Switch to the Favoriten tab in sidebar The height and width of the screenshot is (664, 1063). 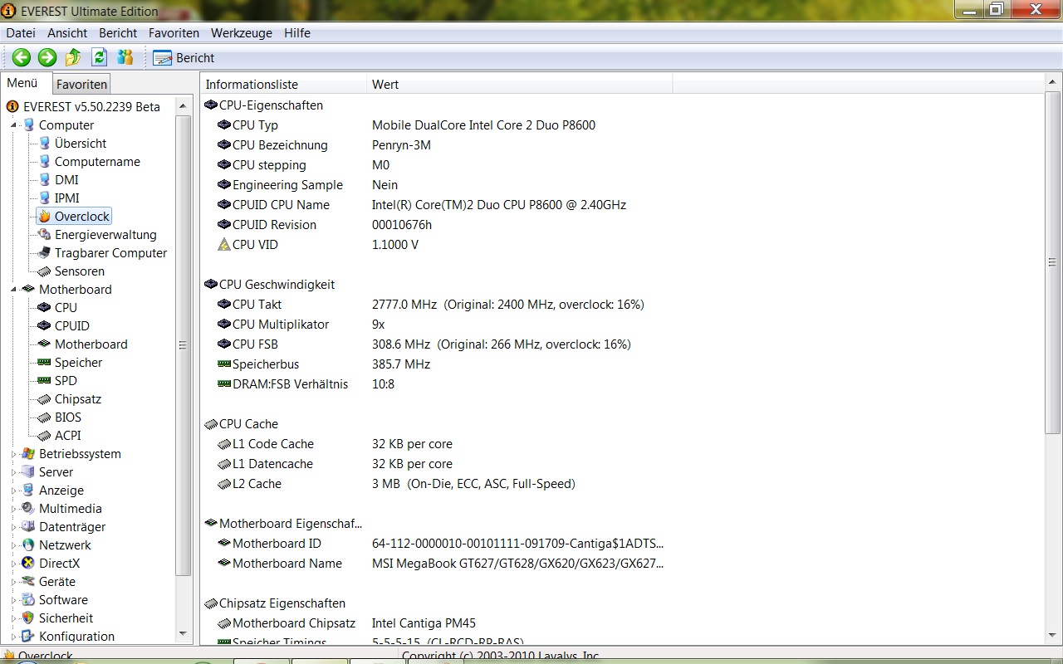pos(81,85)
